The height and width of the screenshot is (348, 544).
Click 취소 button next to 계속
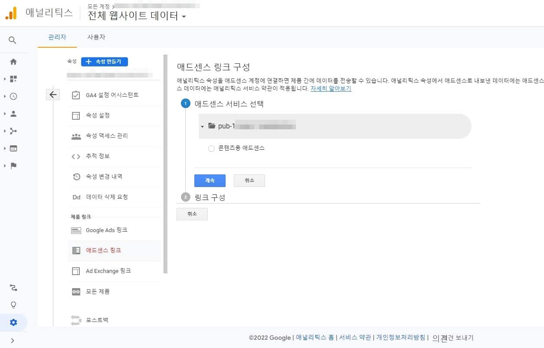(249, 181)
